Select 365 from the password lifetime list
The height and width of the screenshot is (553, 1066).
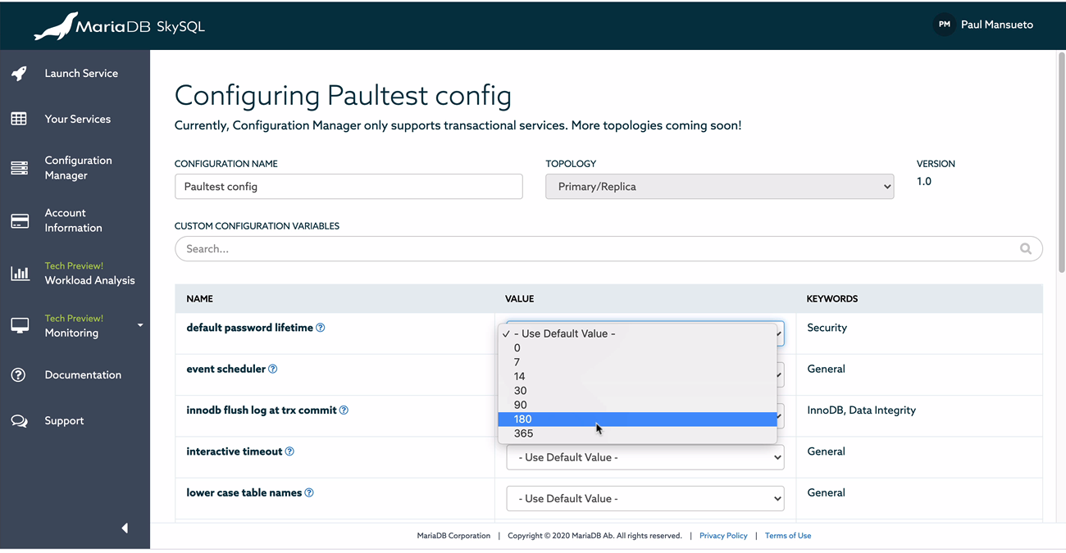[x=524, y=433]
